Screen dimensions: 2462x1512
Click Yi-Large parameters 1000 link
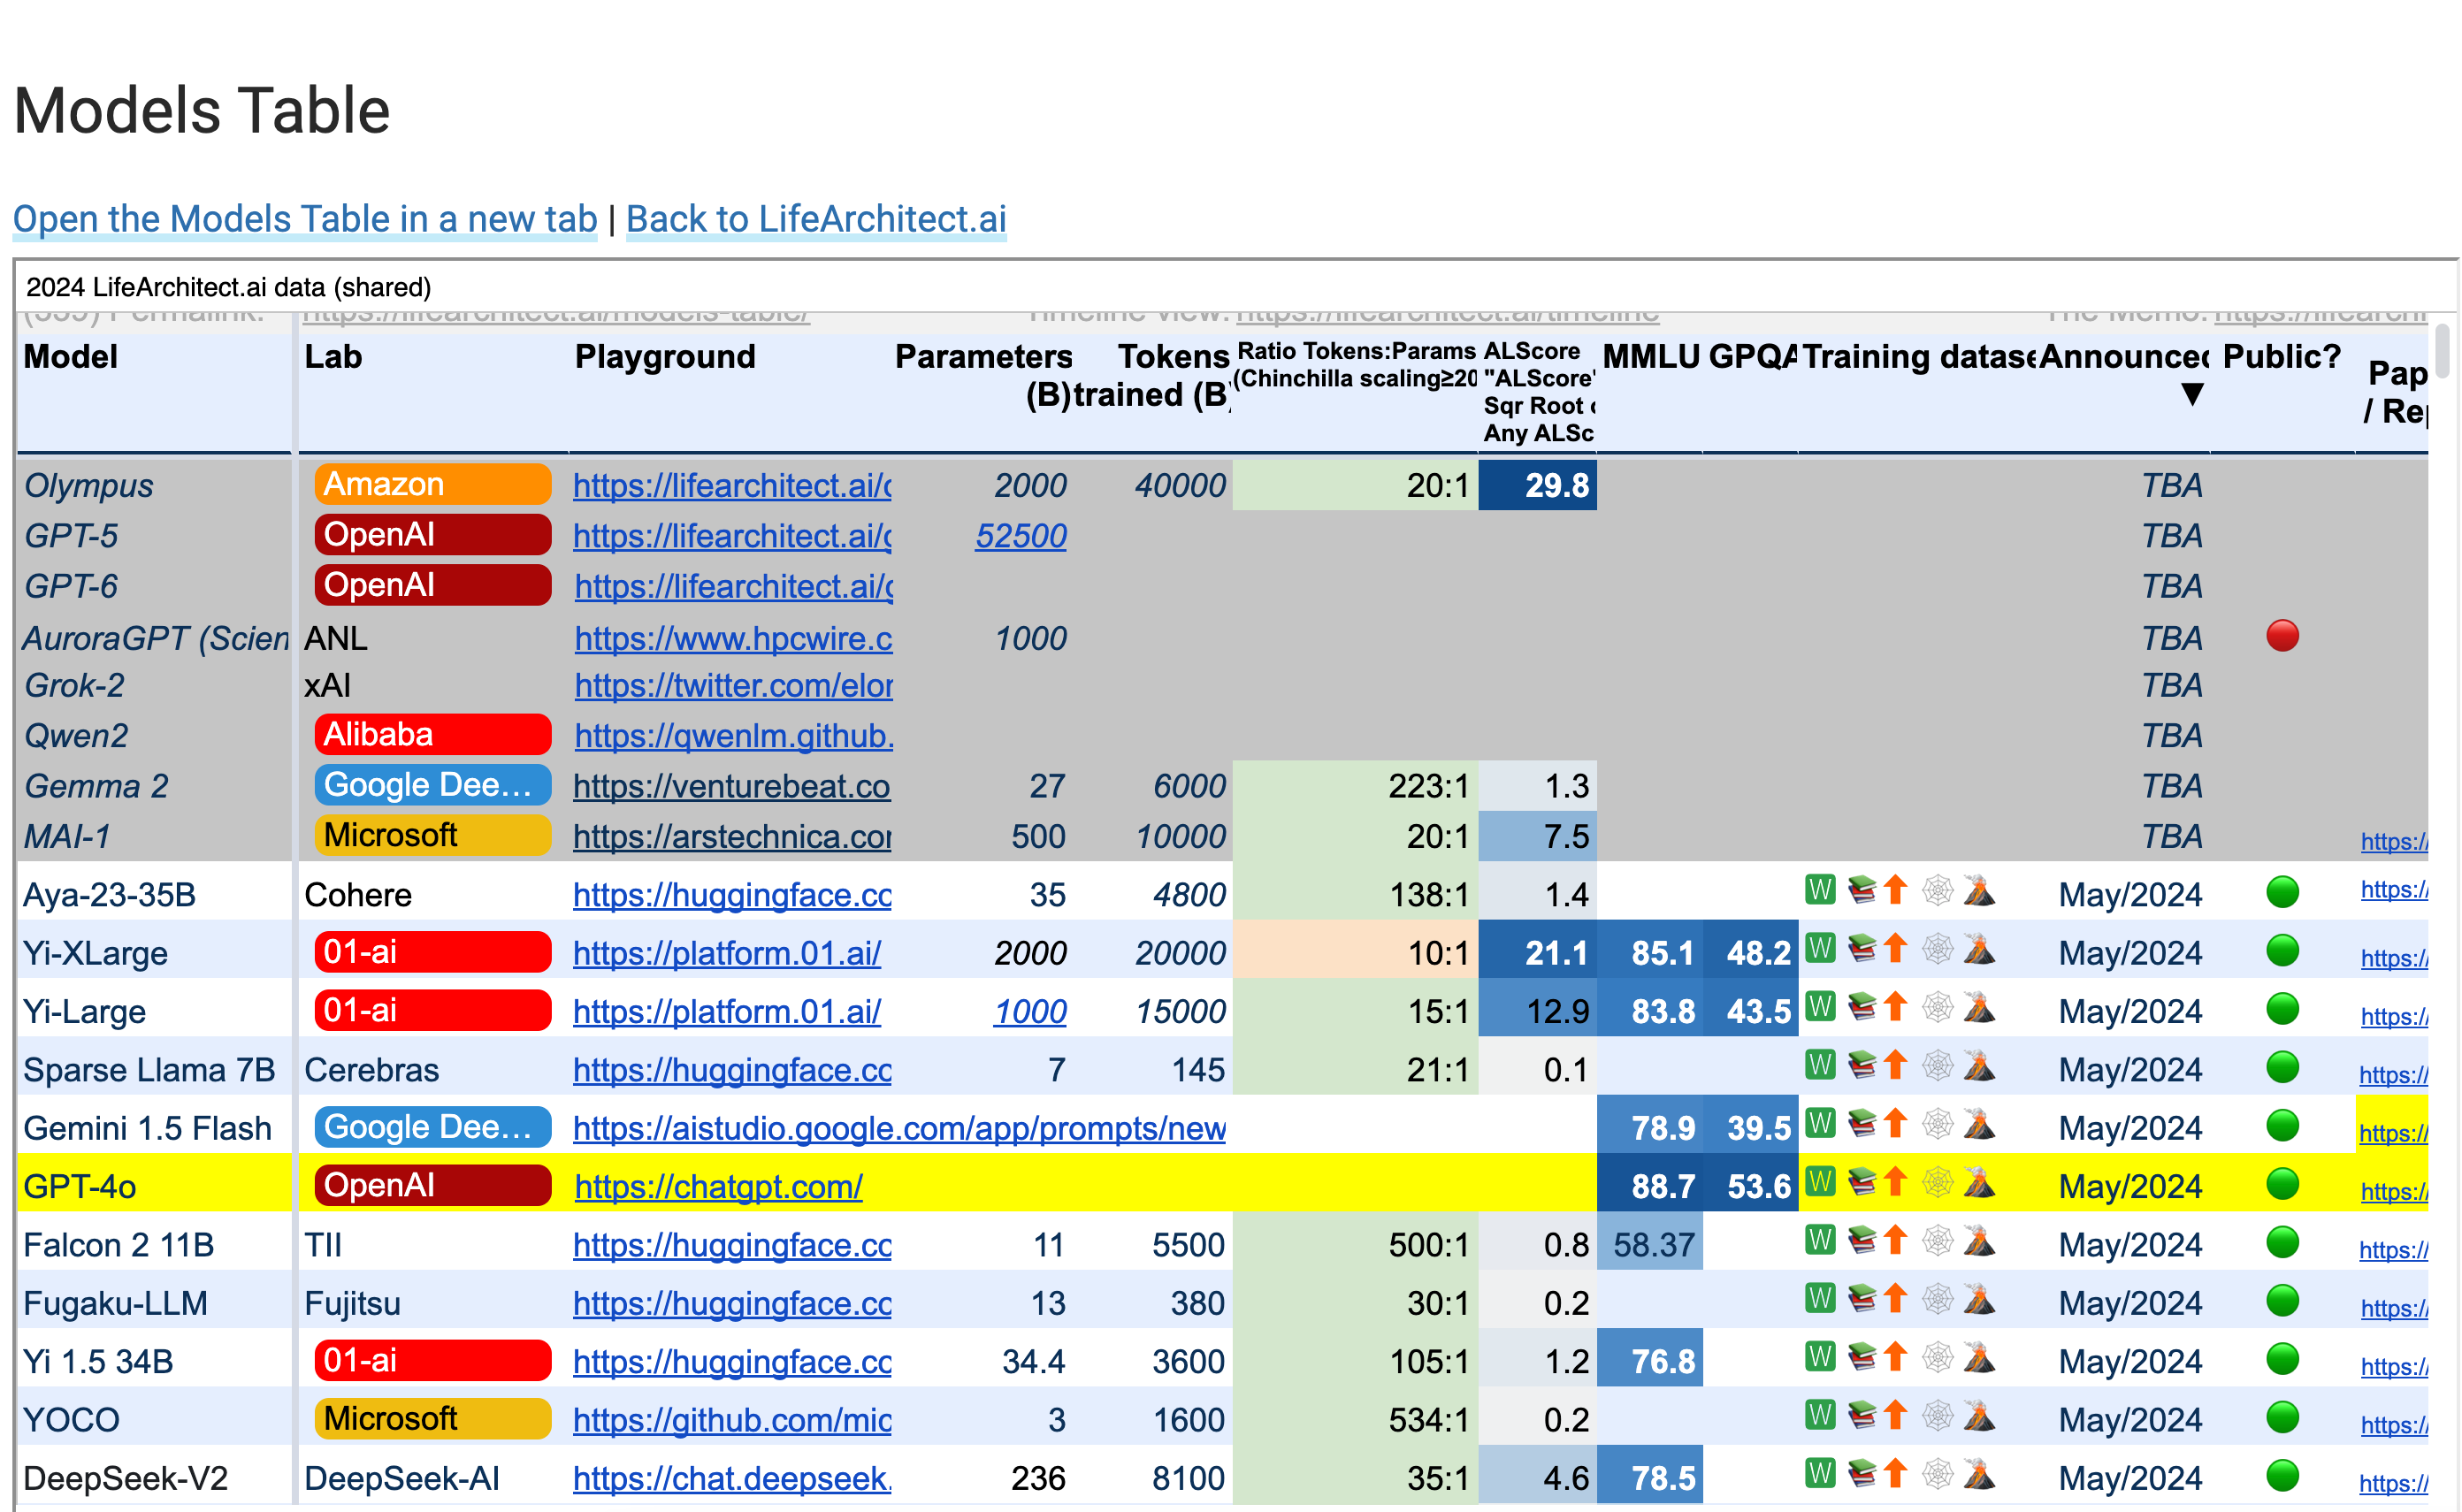click(1030, 1011)
